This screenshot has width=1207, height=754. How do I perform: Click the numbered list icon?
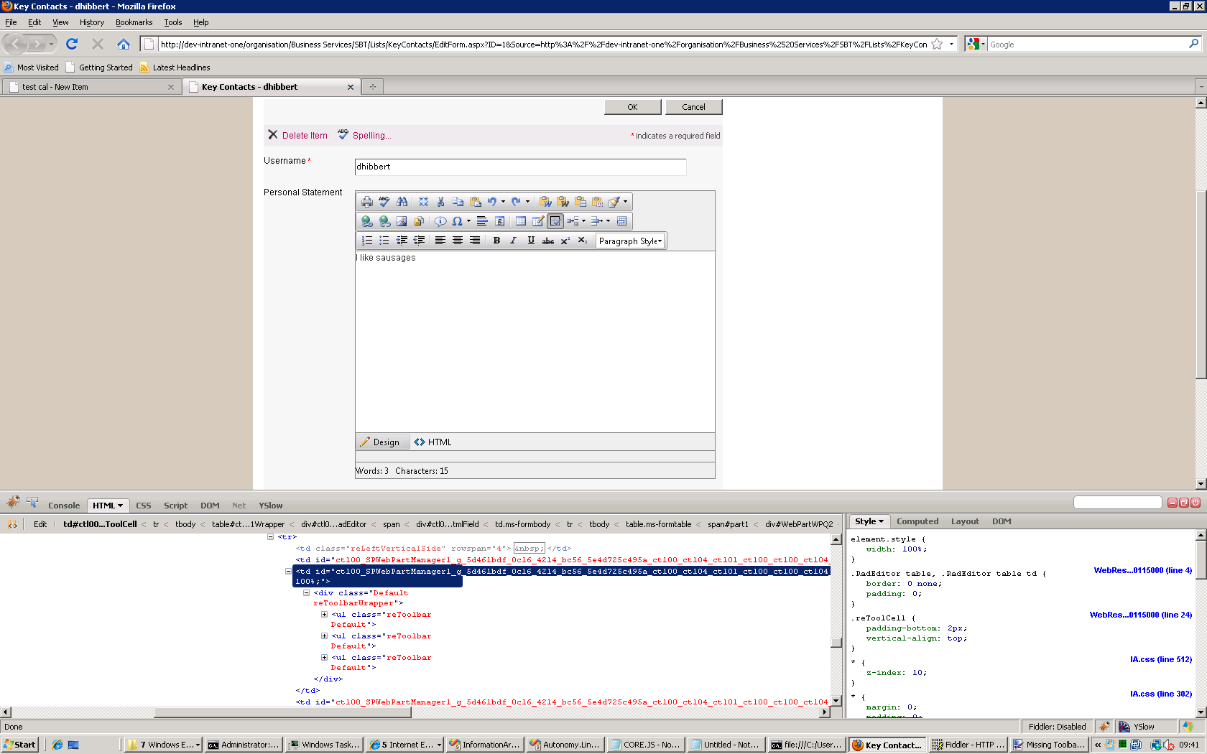367,241
